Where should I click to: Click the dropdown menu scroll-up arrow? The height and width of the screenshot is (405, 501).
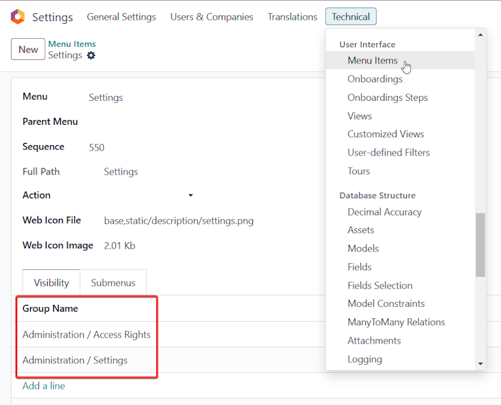click(x=481, y=35)
